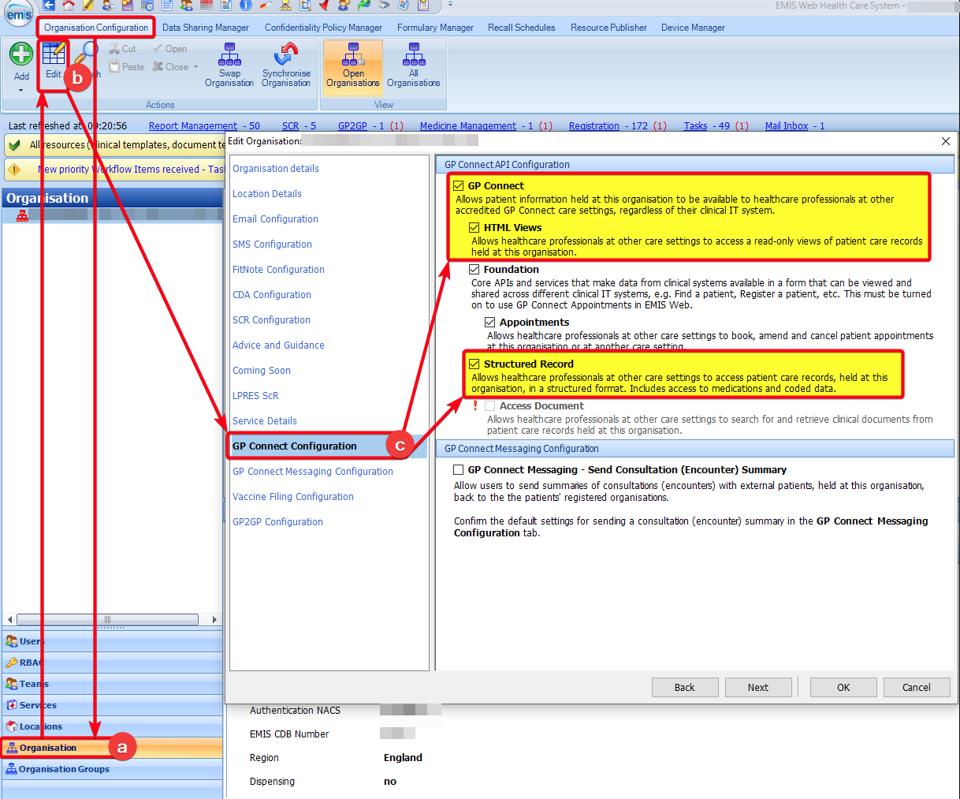
Task: Select FitNote Configuration in the dialog list
Action: (x=278, y=270)
